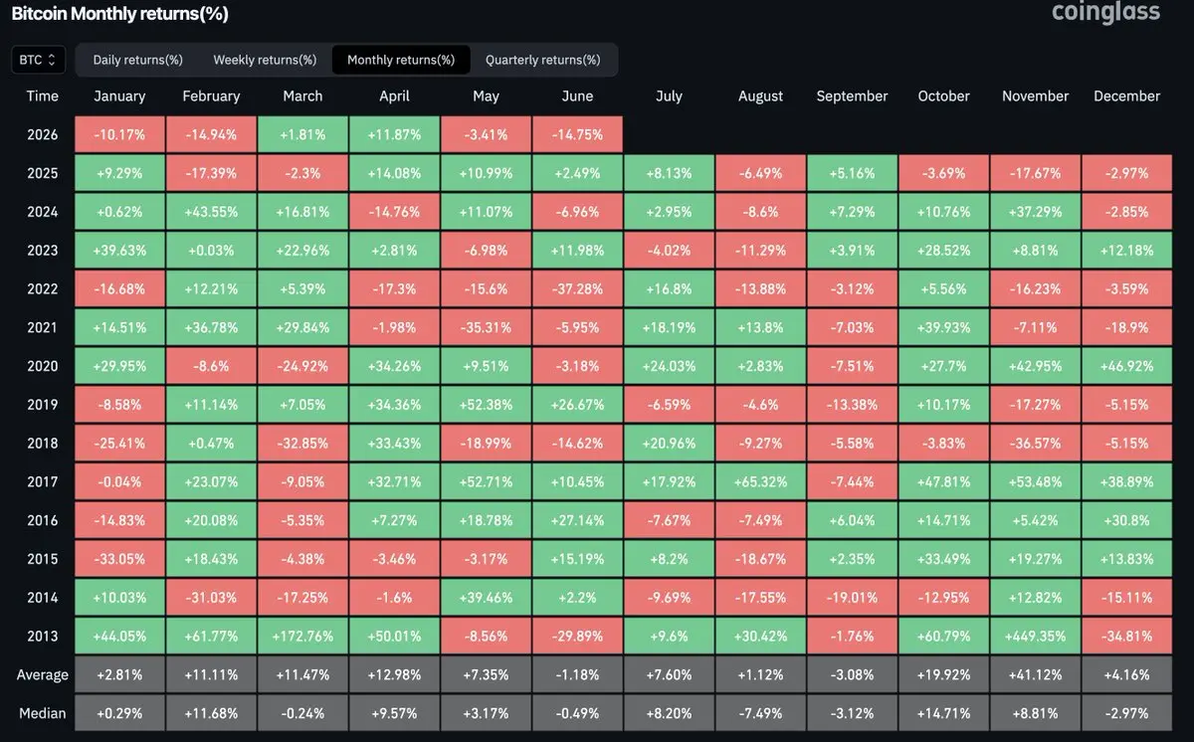Click the -36.57% November 2018 cell

tap(1035, 444)
